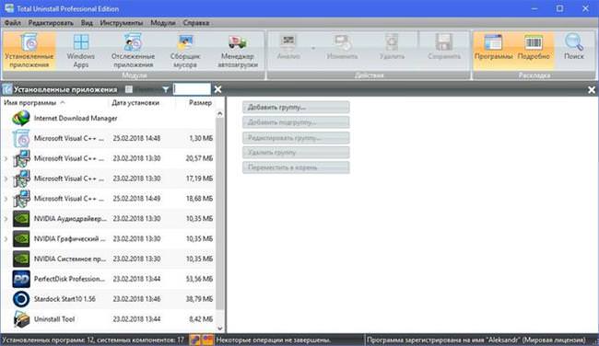This screenshot has height=346, width=599.
Task: Expand the NVIDIA Графический entry
Action: tap(6, 239)
